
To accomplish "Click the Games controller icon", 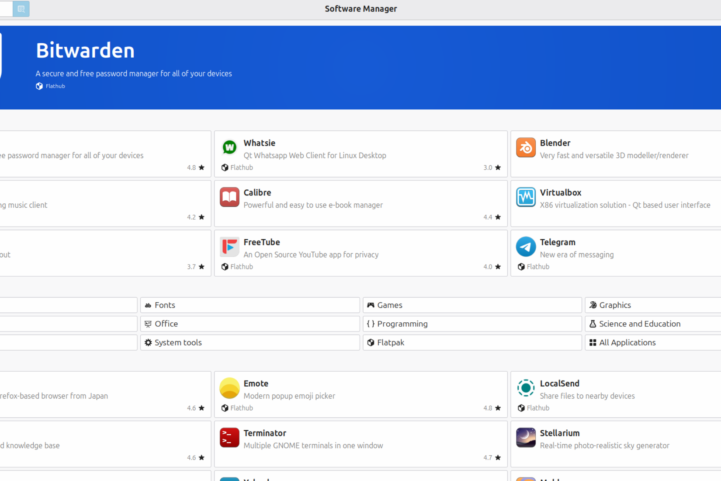I will (x=371, y=305).
